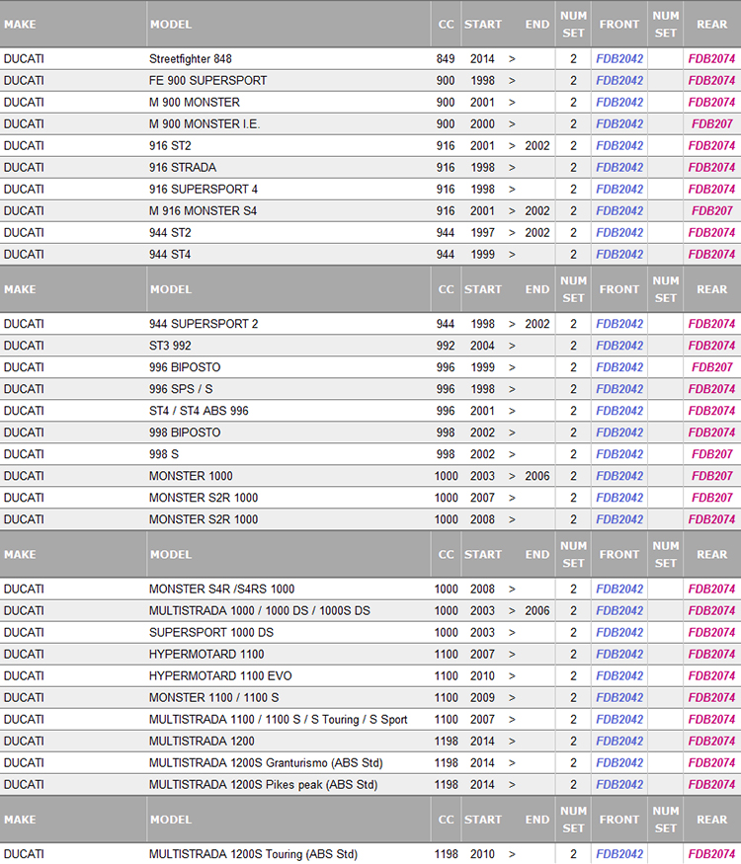
Task: Select the 'SUPERSPORT 1000 DS' model text
Action: pos(211,633)
